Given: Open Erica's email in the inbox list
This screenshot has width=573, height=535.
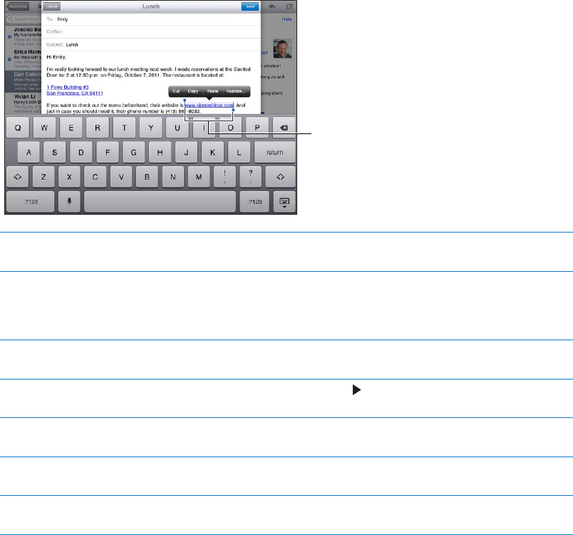Looking at the screenshot, I should click(24, 59).
